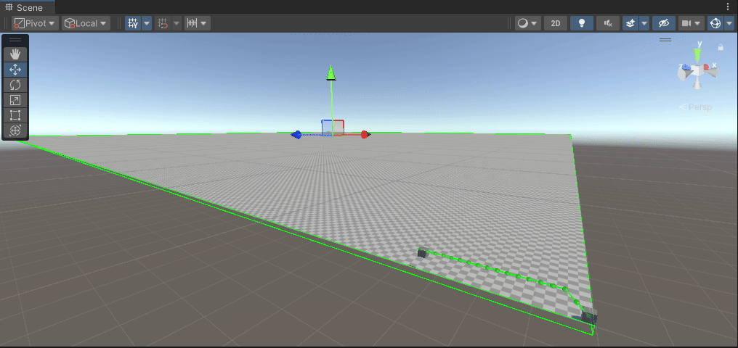Select the Scale tool
The width and height of the screenshot is (738, 348).
click(x=15, y=100)
